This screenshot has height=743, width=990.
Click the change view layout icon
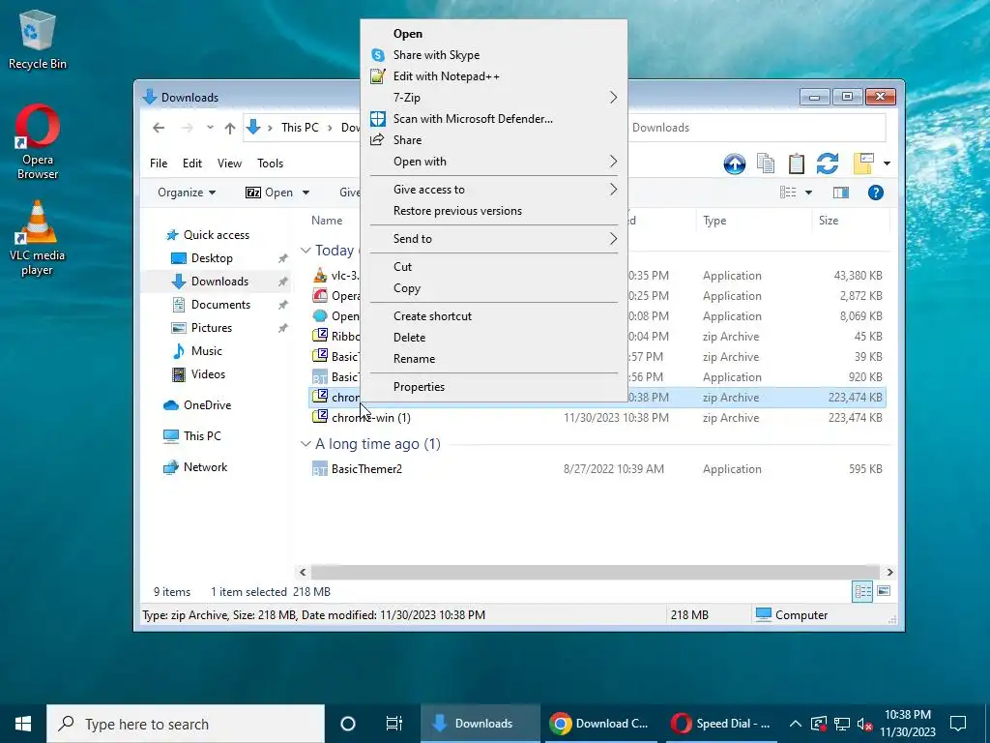click(788, 193)
